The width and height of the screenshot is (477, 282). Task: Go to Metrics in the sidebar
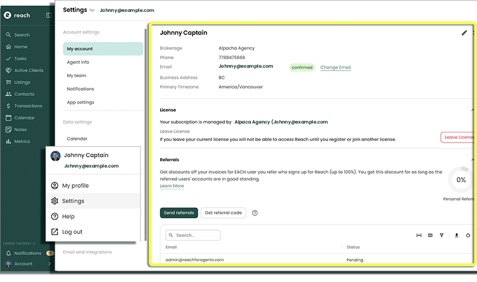(22, 142)
